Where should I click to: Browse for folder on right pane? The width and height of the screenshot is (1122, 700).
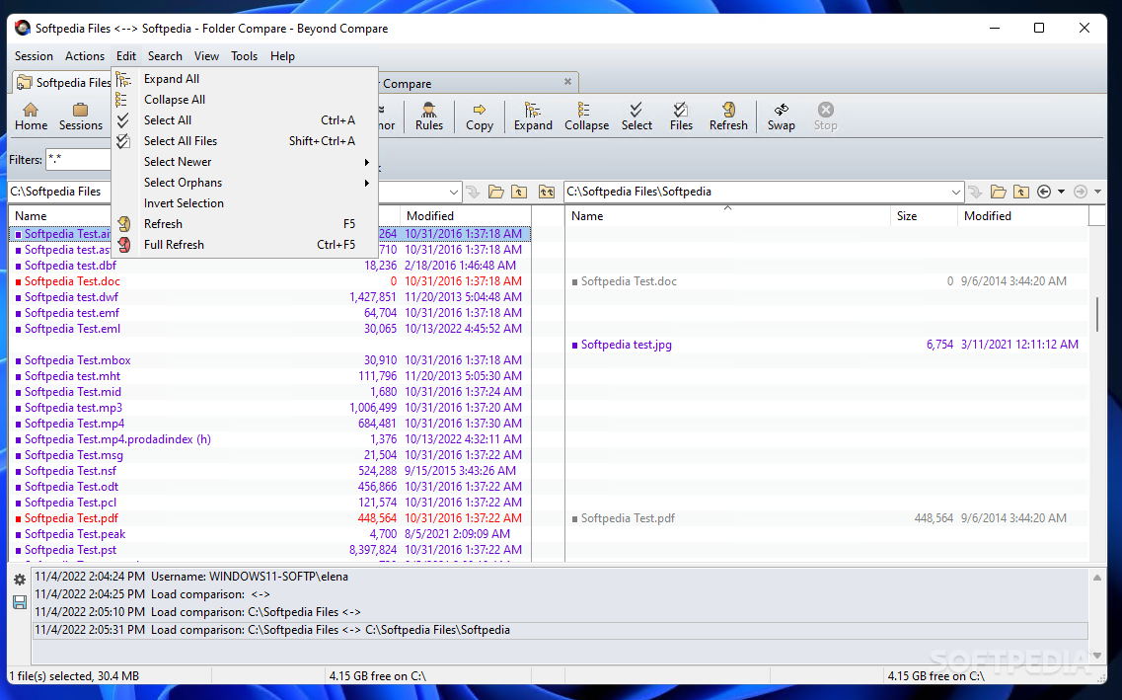pos(999,192)
